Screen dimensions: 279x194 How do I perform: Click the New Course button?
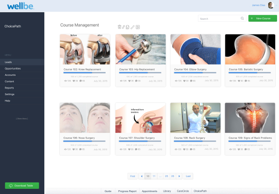(x=263, y=18)
